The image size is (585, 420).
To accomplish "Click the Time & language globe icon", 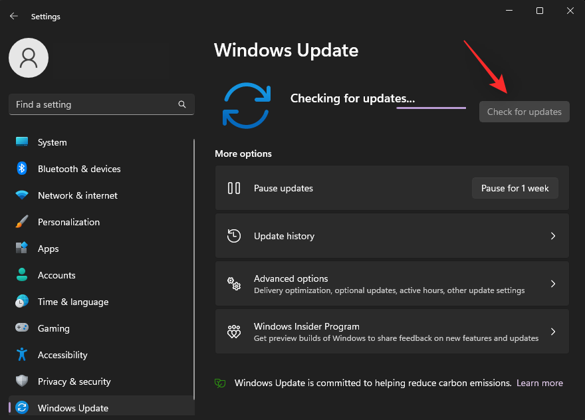I will click(x=22, y=302).
